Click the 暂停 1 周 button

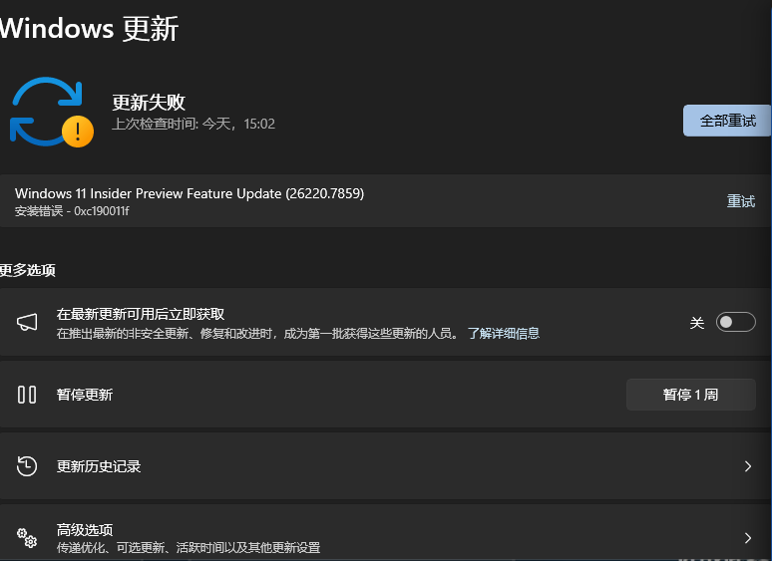coord(691,395)
